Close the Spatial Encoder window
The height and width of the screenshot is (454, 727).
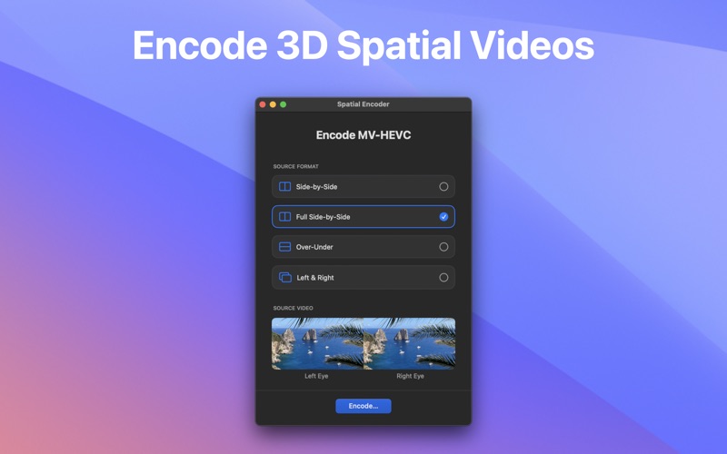coord(263,104)
